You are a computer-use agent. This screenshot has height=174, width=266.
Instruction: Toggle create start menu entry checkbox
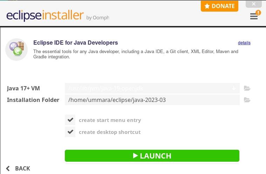70,120
